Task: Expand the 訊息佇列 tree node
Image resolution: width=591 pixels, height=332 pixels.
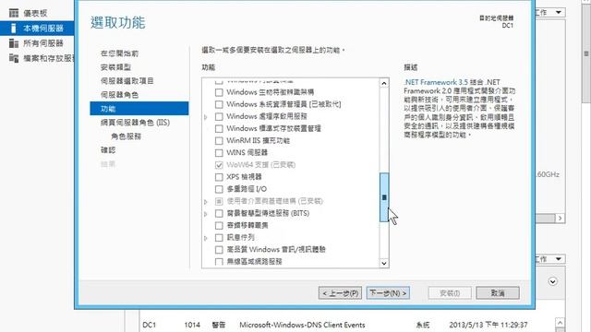Action: point(206,238)
